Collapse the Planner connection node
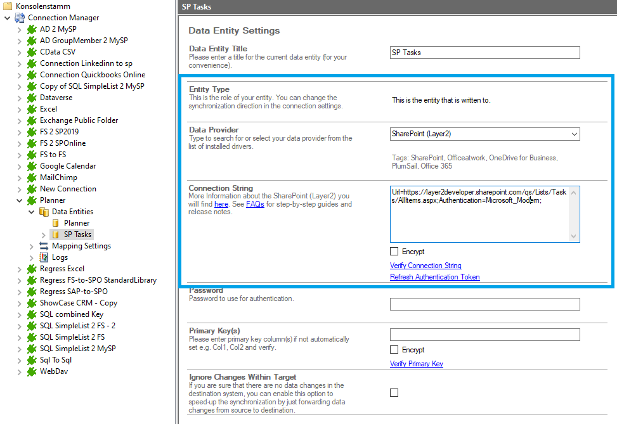Image resolution: width=617 pixels, height=424 pixels. point(19,200)
